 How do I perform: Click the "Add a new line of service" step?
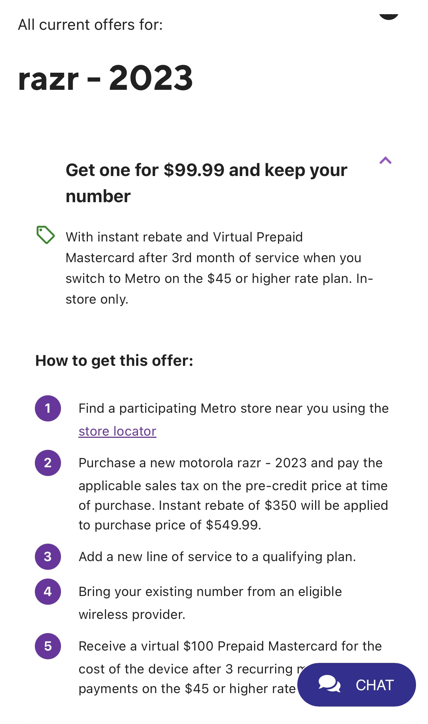(x=217, y=557)
